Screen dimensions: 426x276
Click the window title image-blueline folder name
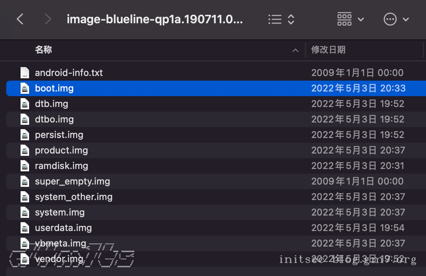pyautogui.click(x=155, y=19)
